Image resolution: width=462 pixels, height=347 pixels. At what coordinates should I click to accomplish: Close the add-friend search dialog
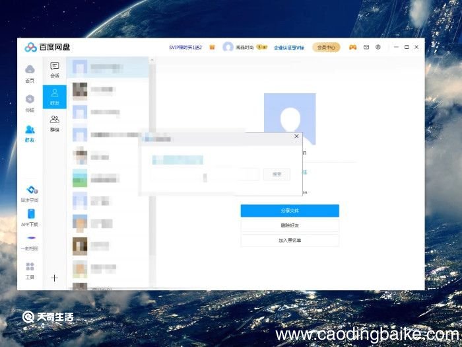296,136
